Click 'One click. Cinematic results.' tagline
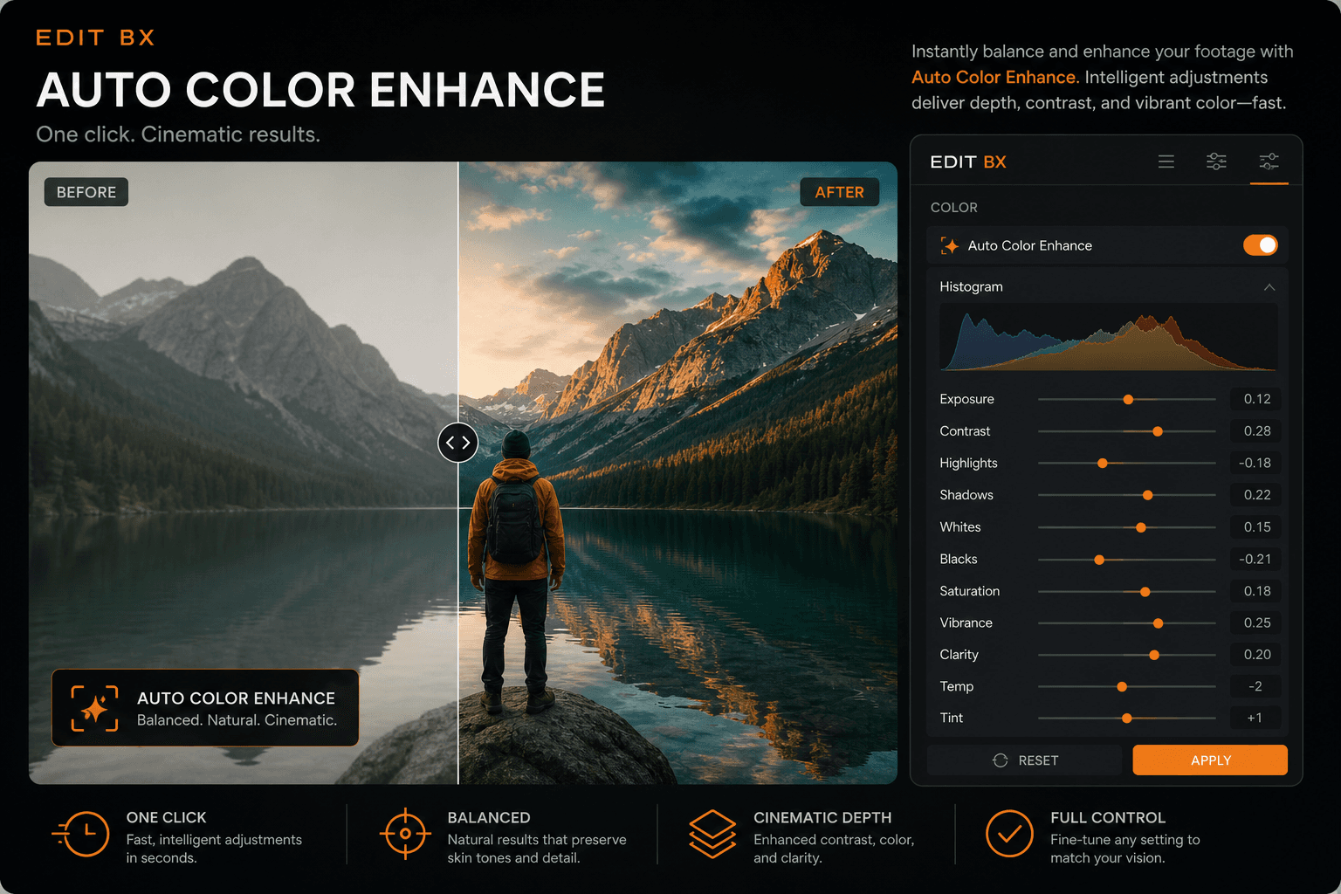The width and height of the screenshot is (1341, 894). (178, 134)
